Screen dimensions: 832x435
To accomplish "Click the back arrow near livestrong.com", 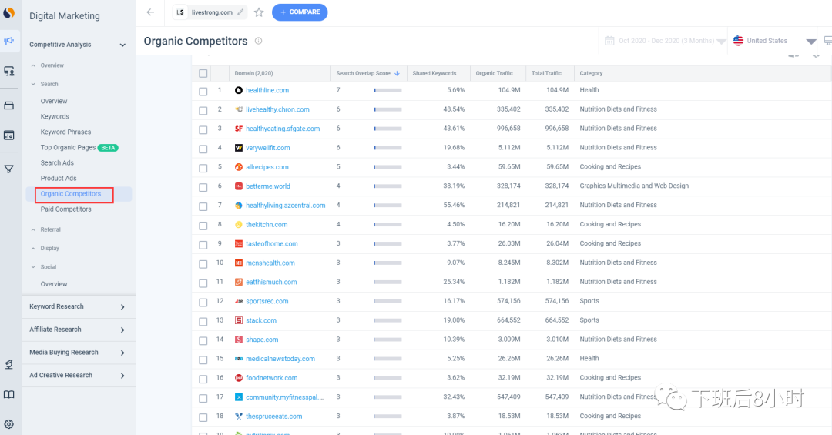I will (150, 12).
